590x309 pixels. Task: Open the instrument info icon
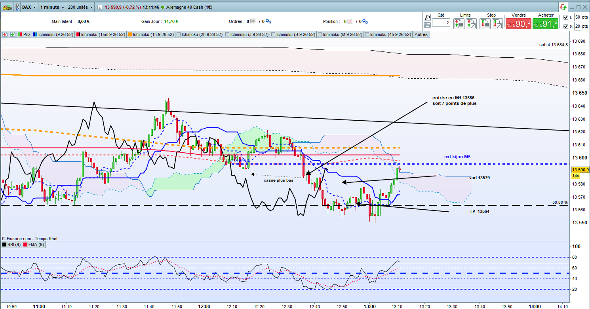[x=99, y=7]
